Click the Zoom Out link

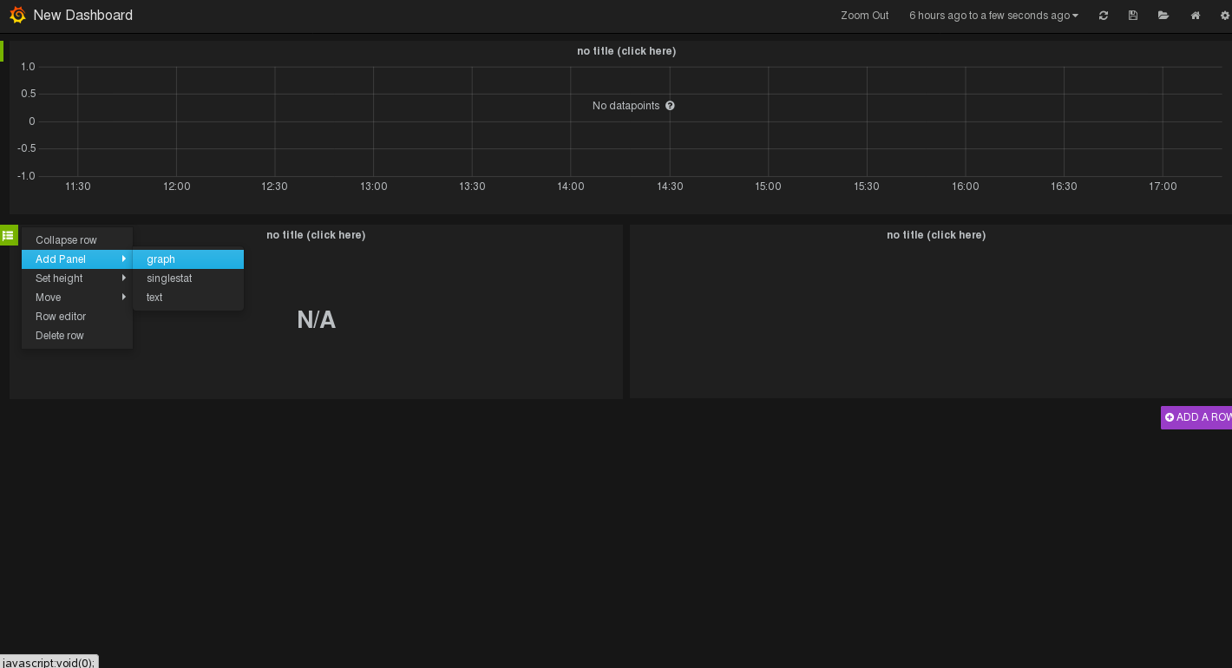click(864, 16)
